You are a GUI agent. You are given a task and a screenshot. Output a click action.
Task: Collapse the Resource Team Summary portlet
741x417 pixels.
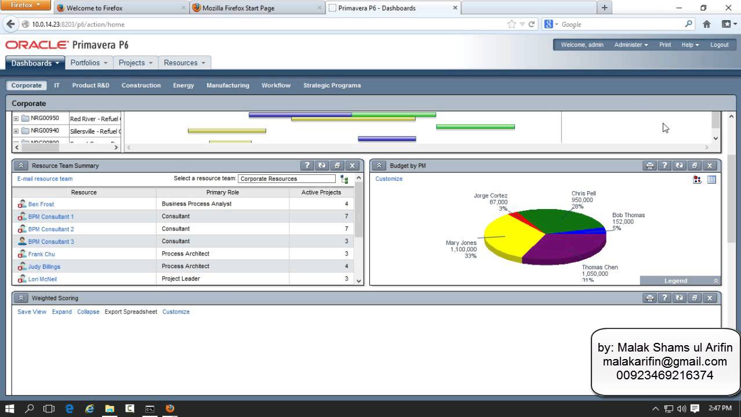click(21, 166)
